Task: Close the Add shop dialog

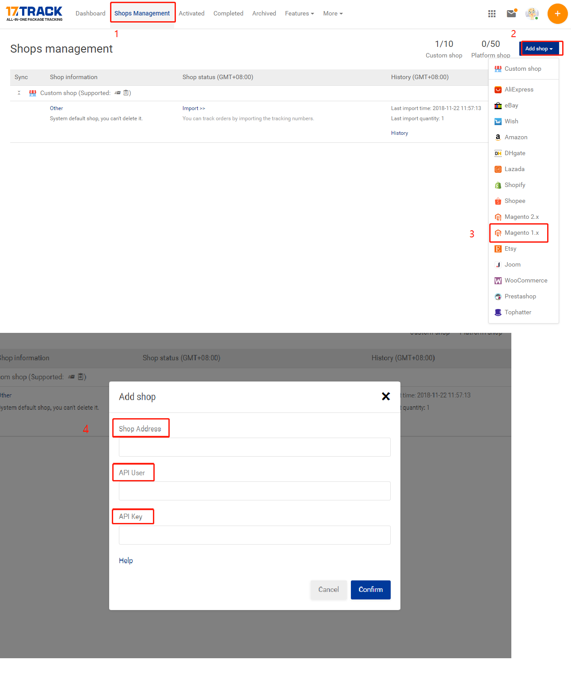Action: pos(385,397)
